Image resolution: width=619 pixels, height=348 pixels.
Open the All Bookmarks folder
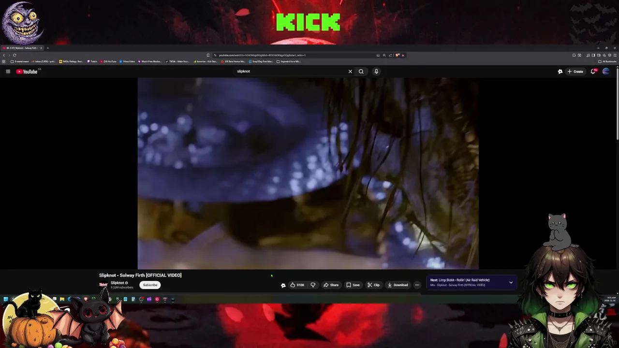[607, 61]
